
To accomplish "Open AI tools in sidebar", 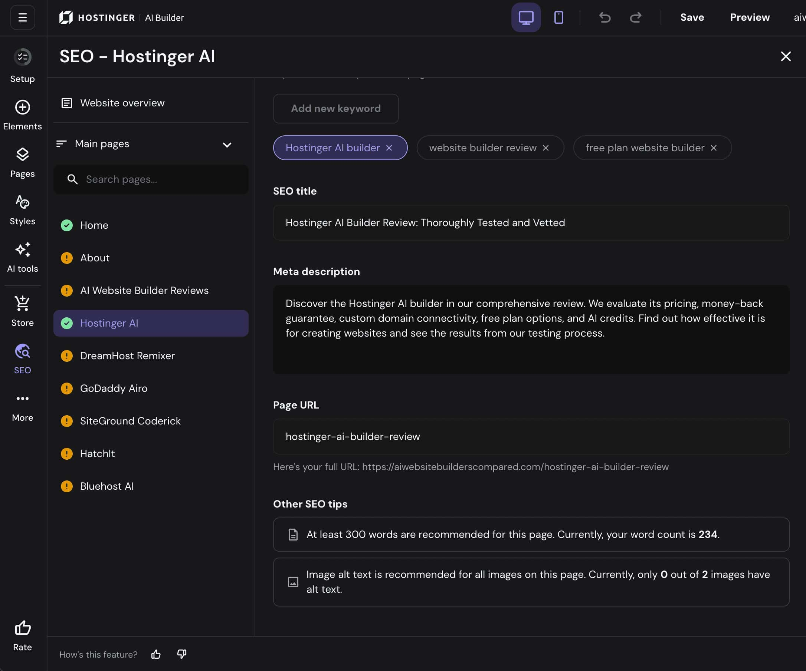I will tap(23, 258).
